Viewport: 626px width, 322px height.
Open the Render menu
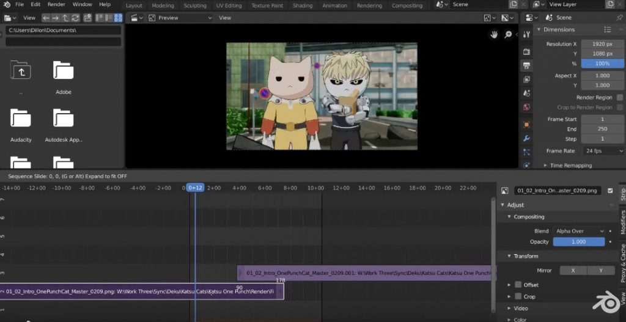56,4
